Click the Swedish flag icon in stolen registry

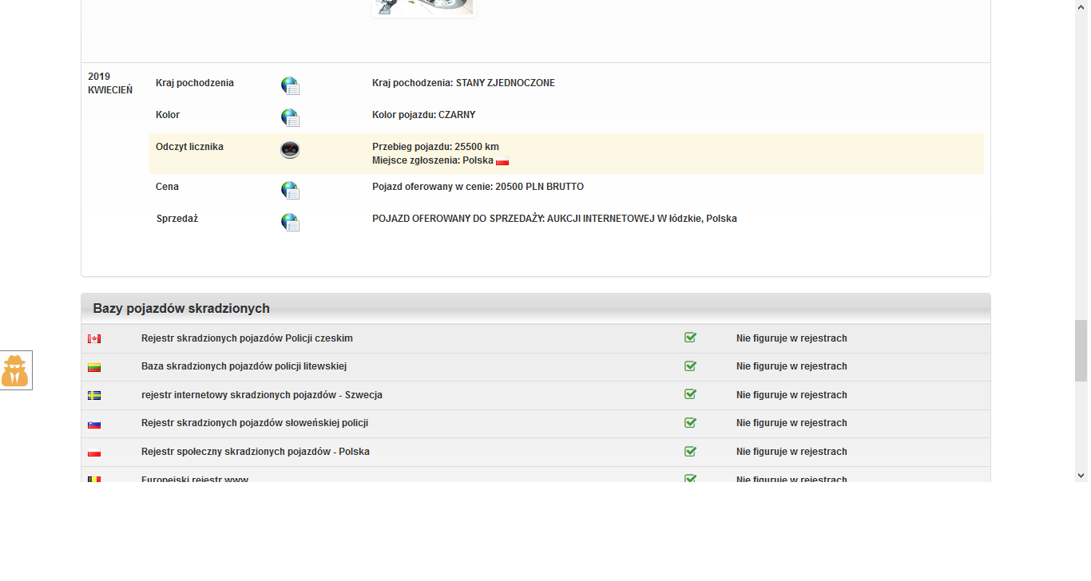[94, 396]
